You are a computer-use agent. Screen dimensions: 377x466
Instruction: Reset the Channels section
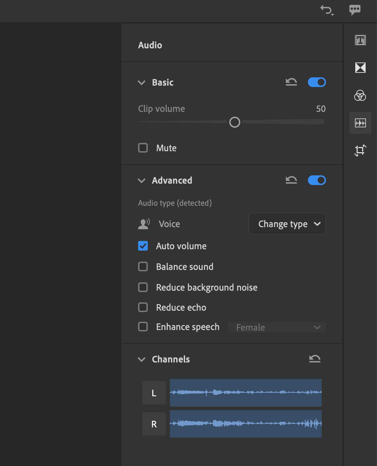[x=315, y=359]
